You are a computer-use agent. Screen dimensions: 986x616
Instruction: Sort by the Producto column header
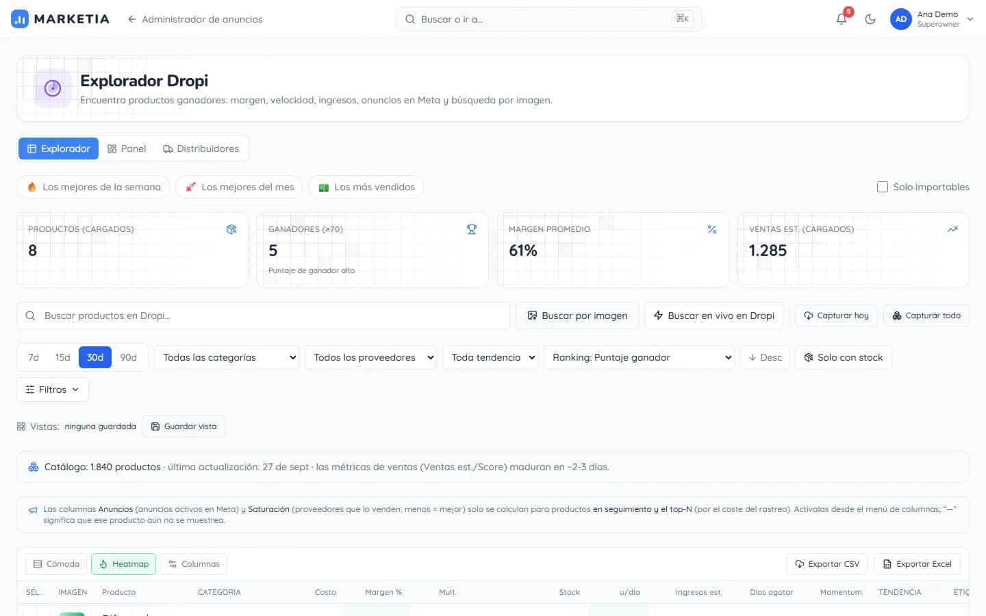click(118, 592)
